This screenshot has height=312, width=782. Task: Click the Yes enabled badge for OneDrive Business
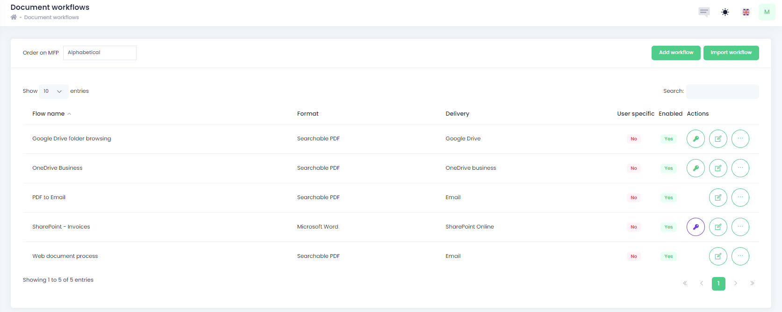click(x=668, y=168)
